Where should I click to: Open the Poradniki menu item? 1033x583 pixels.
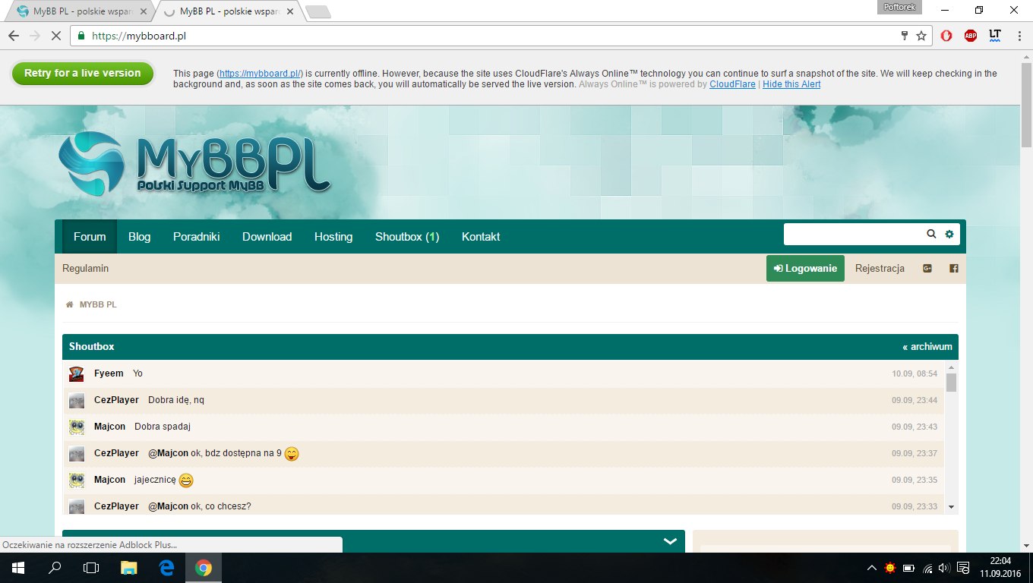click(196, 237)
